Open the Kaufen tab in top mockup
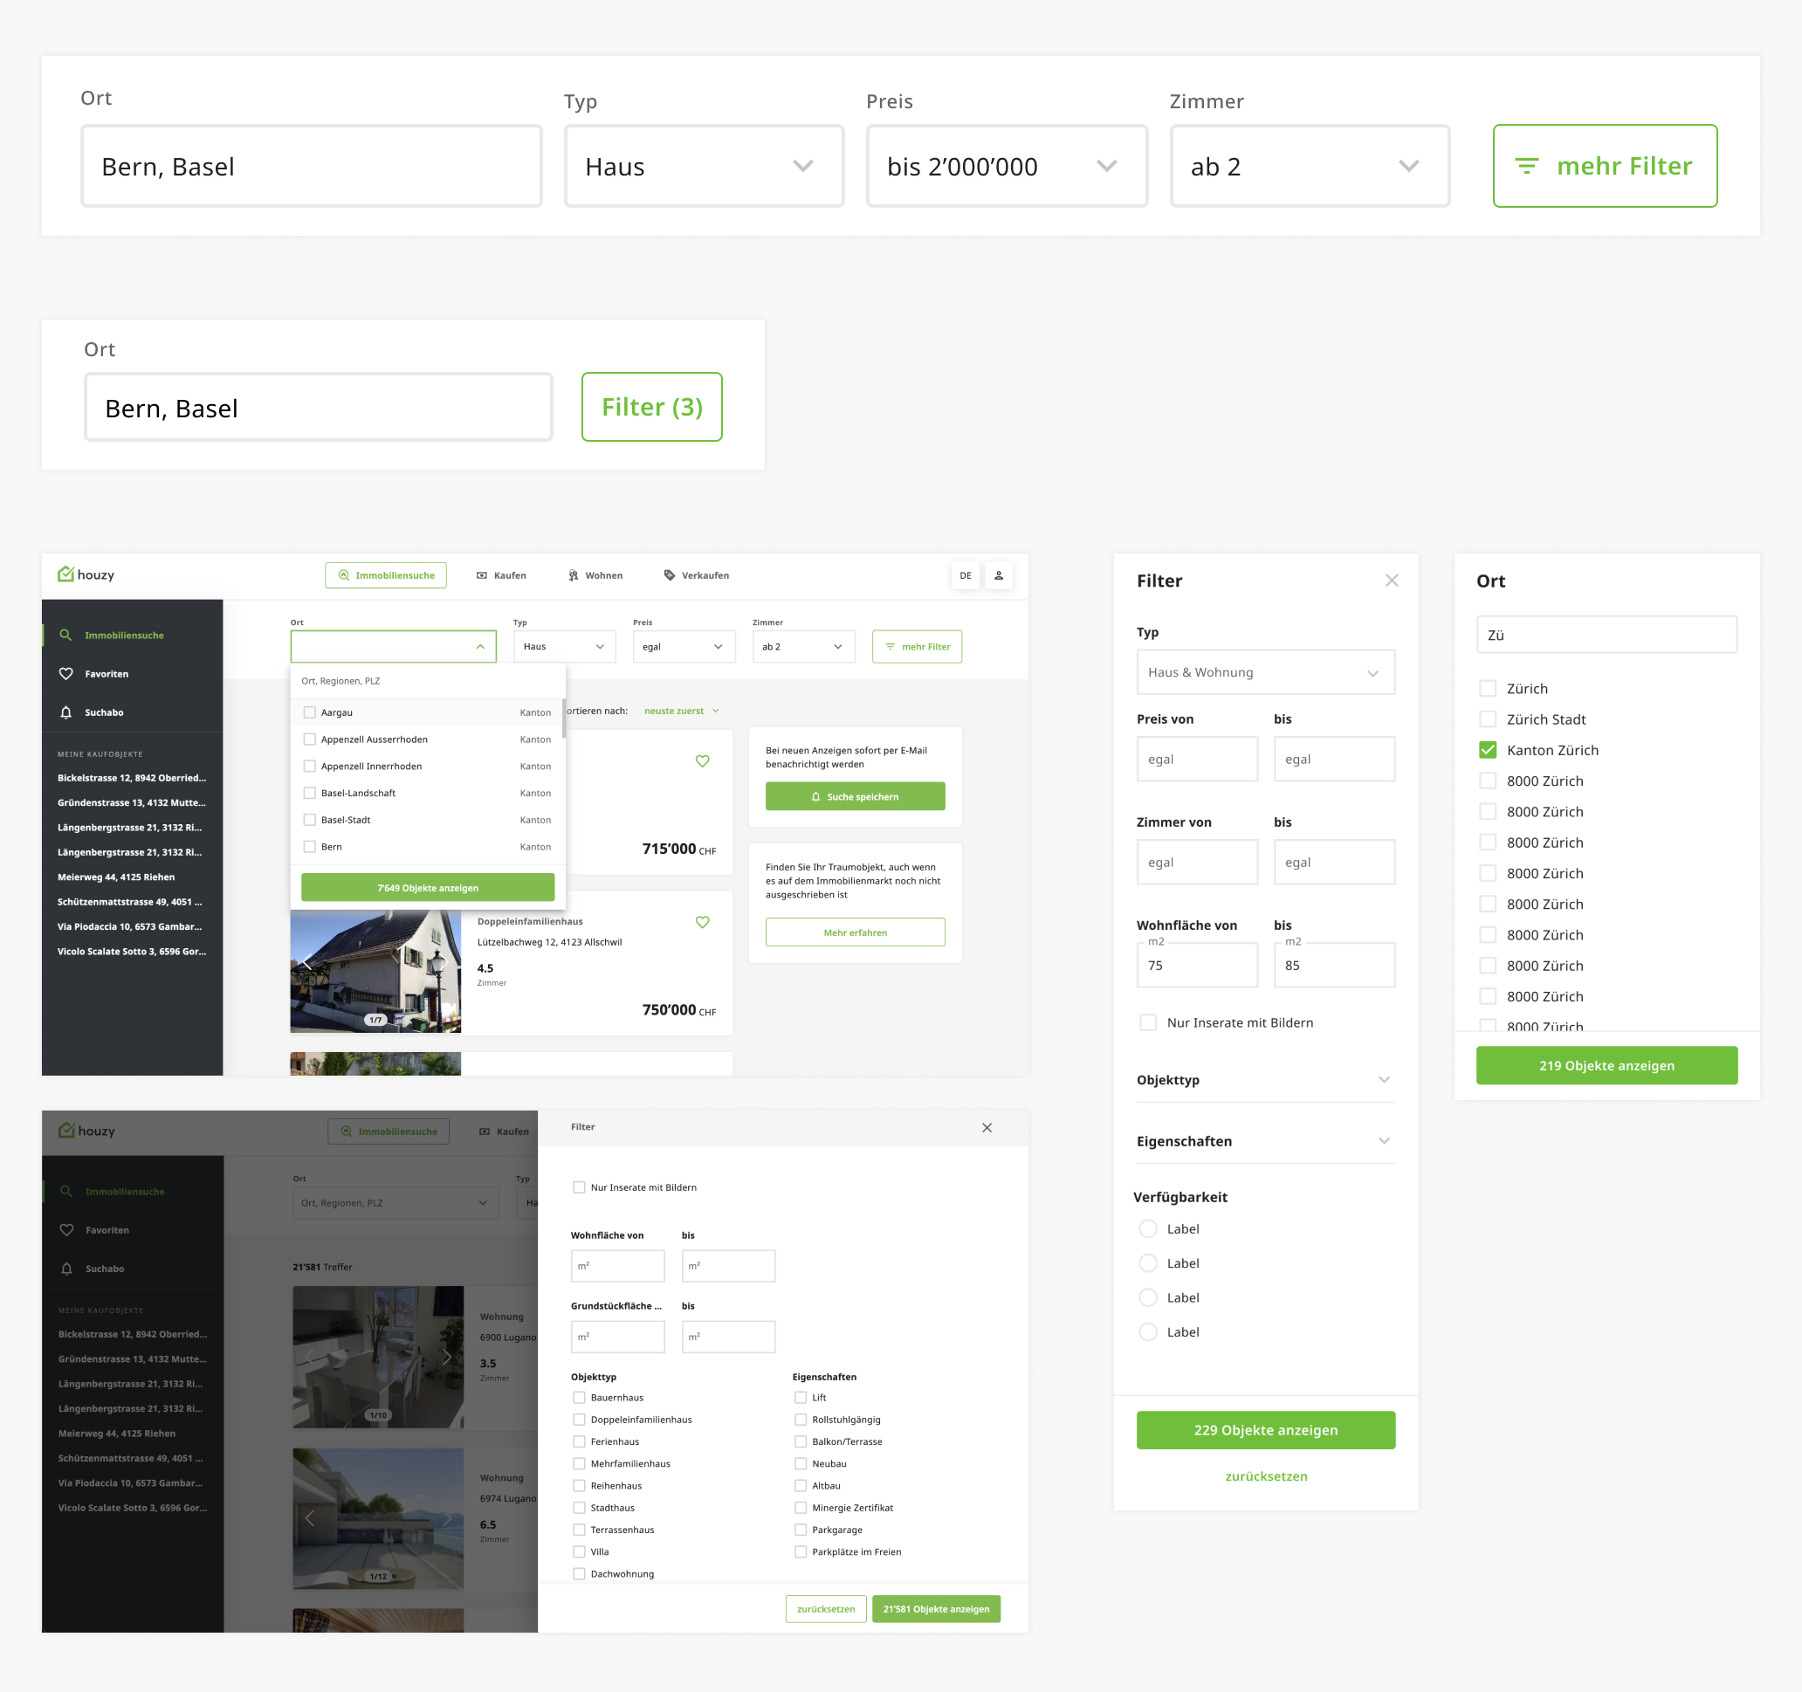1802x1692 pixels. coord(501,575)
